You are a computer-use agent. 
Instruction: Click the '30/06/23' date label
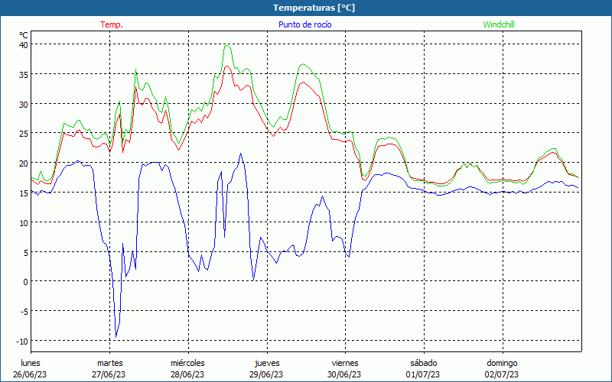344,374
